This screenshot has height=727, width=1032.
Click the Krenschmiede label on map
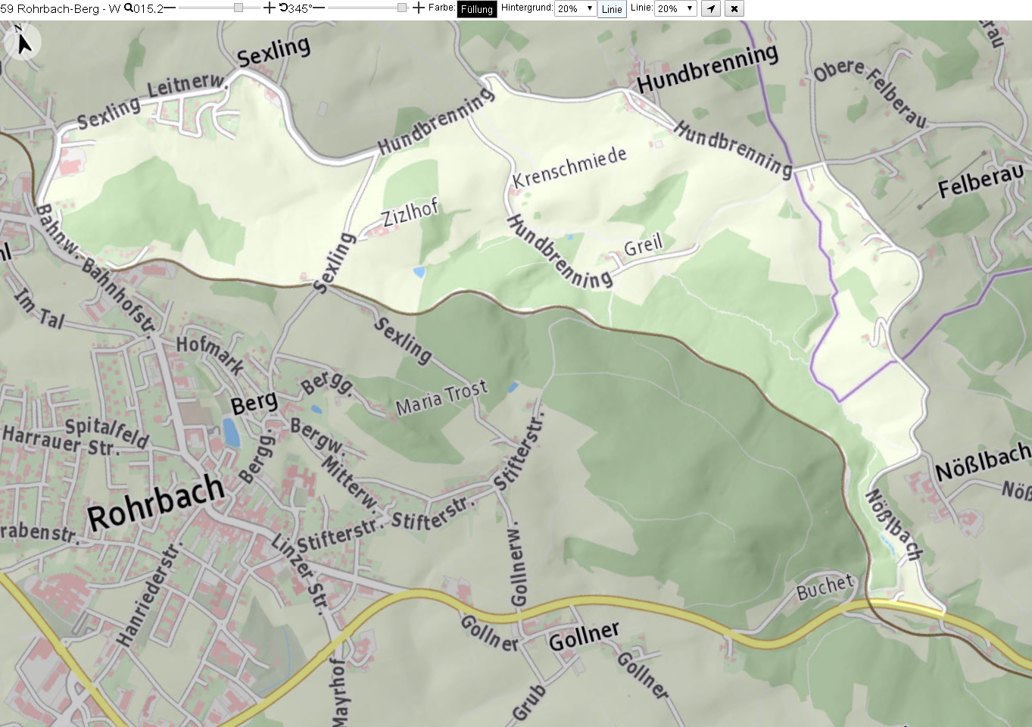[569, 167]
